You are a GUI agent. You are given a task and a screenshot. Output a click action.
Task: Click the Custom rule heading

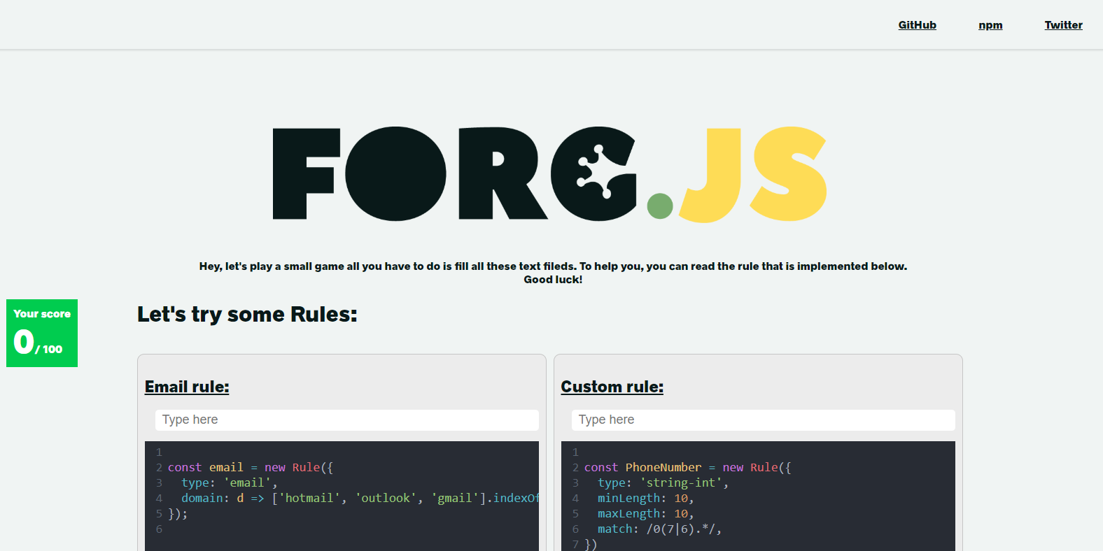pyautogui.click(x=612, y=387)
